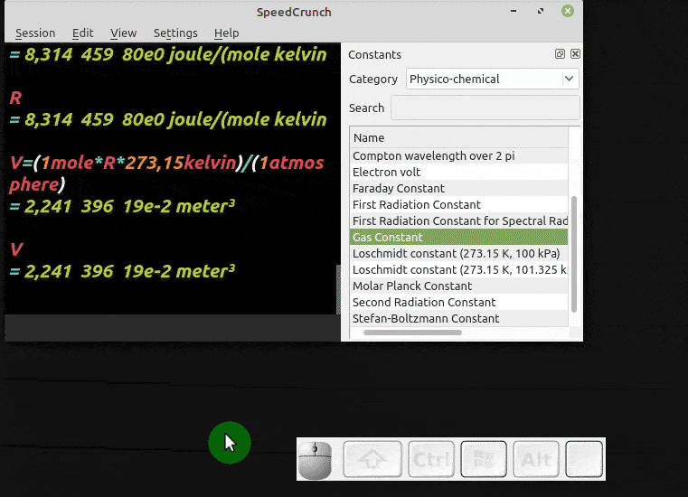688x497 pixels.
Task: Maximize the SpeedCrunch window
Action: pos(541,11)
